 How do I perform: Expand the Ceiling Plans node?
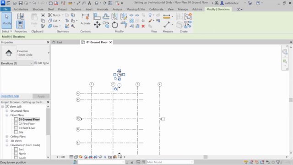coord(7,137)
